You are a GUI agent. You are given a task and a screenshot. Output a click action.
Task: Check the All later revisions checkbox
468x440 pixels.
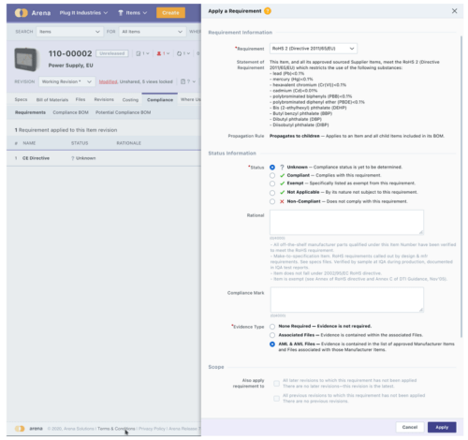click(x=276, y=383)
